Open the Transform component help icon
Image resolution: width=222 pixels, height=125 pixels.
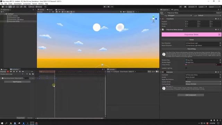216,19
